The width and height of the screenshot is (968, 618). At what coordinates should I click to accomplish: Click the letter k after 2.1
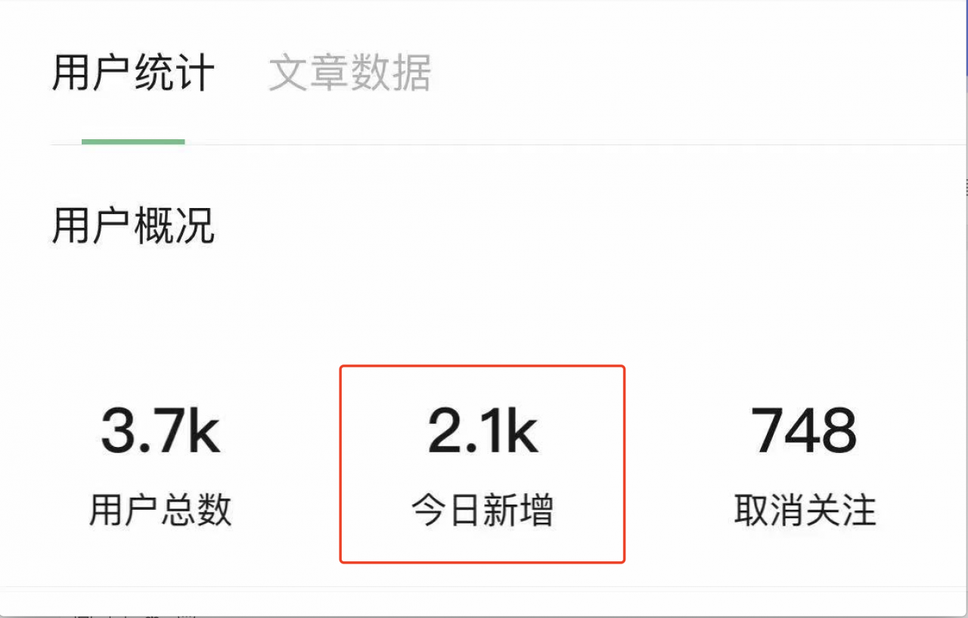[522, 430]
